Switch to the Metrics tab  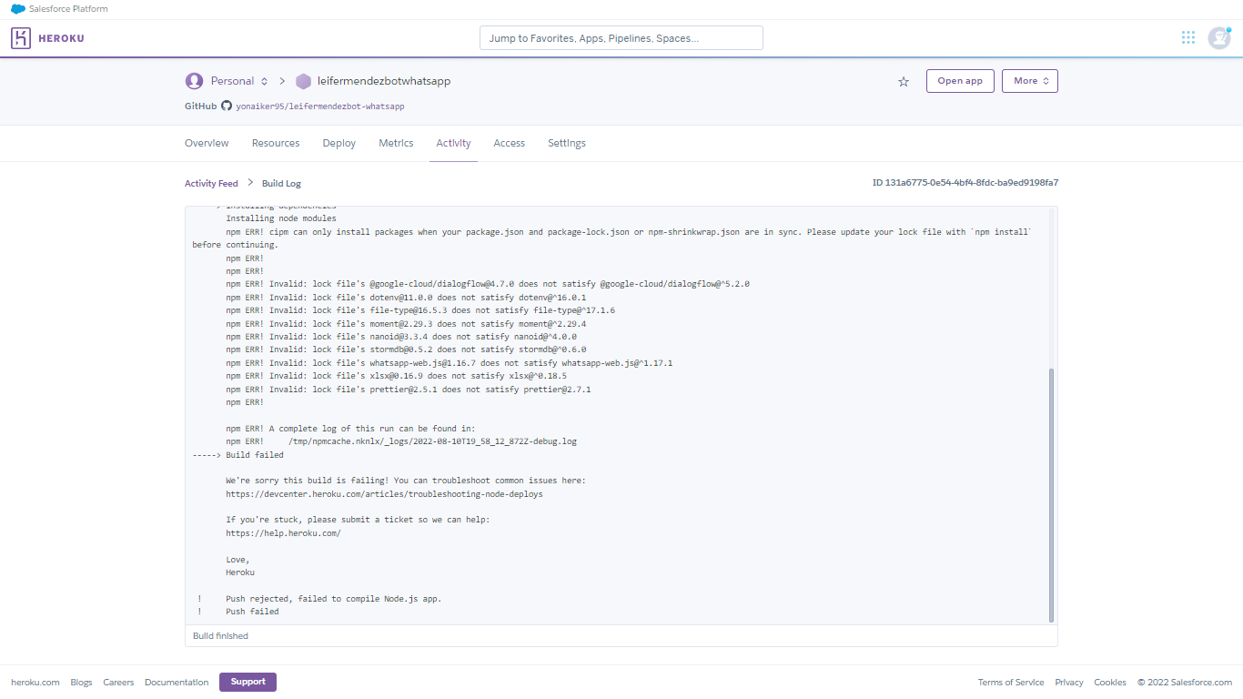pyautogui.click(x=396, y=143)
